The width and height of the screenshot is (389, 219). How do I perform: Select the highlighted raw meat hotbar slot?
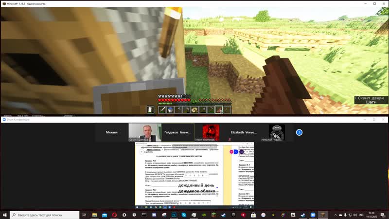click(219, 109)
